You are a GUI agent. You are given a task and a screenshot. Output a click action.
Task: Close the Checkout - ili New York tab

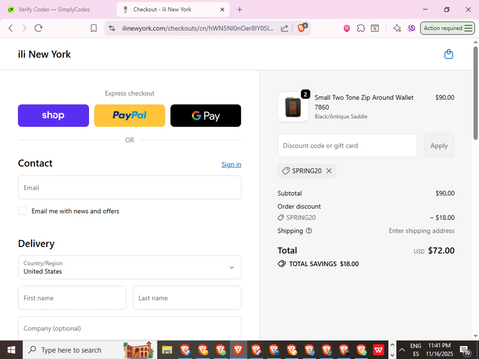click(x=222, y=10)
